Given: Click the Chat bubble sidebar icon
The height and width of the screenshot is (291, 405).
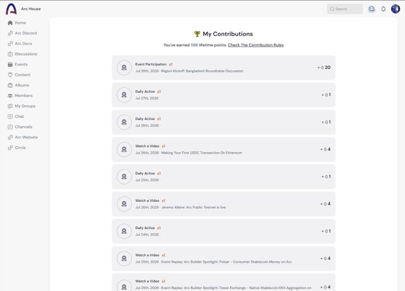Looking at the screenshot, I should coord(10,116).
